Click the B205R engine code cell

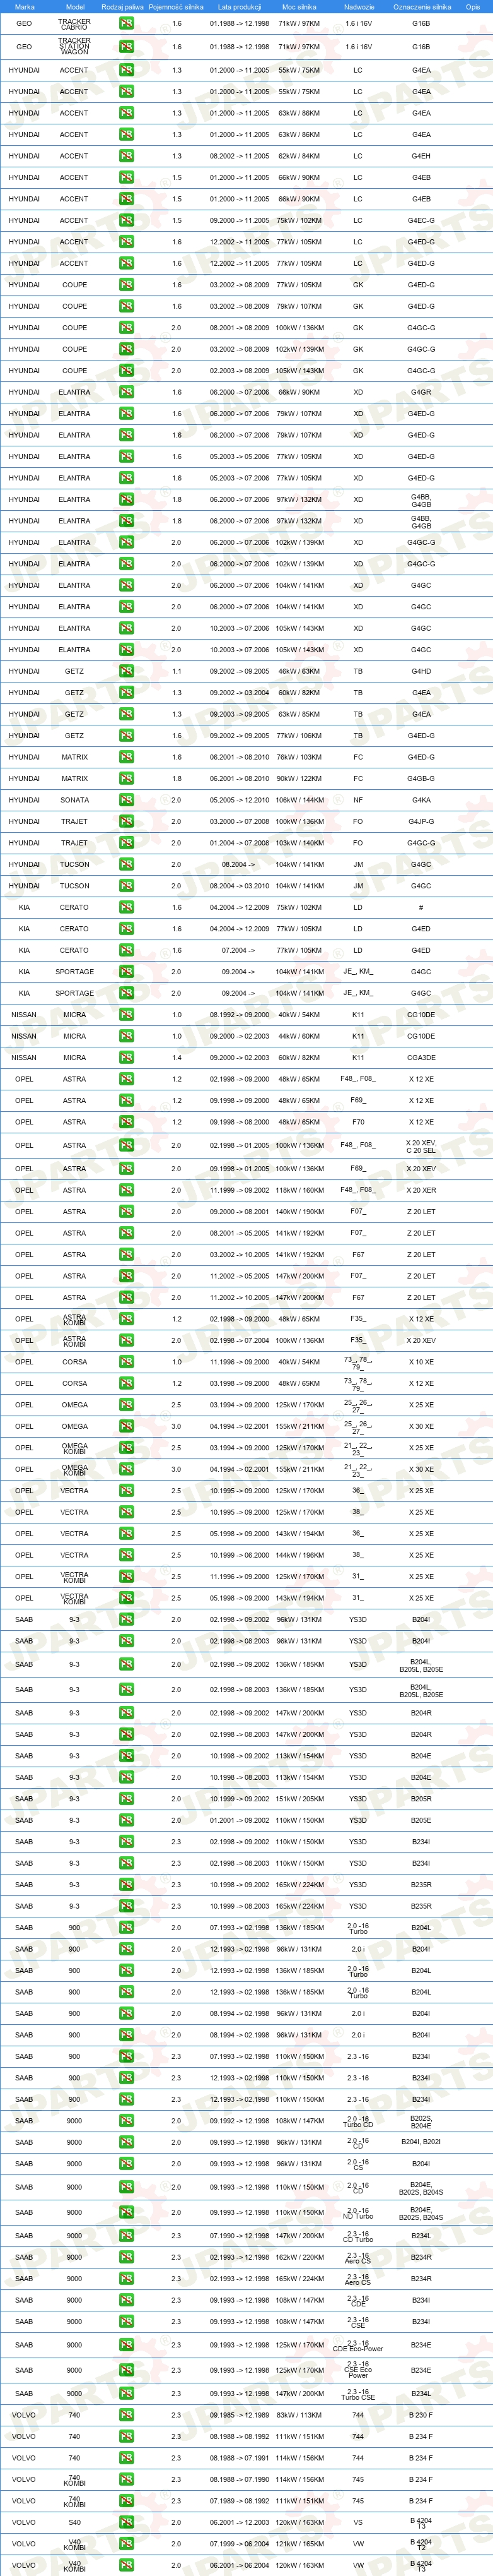point(421,1798)
